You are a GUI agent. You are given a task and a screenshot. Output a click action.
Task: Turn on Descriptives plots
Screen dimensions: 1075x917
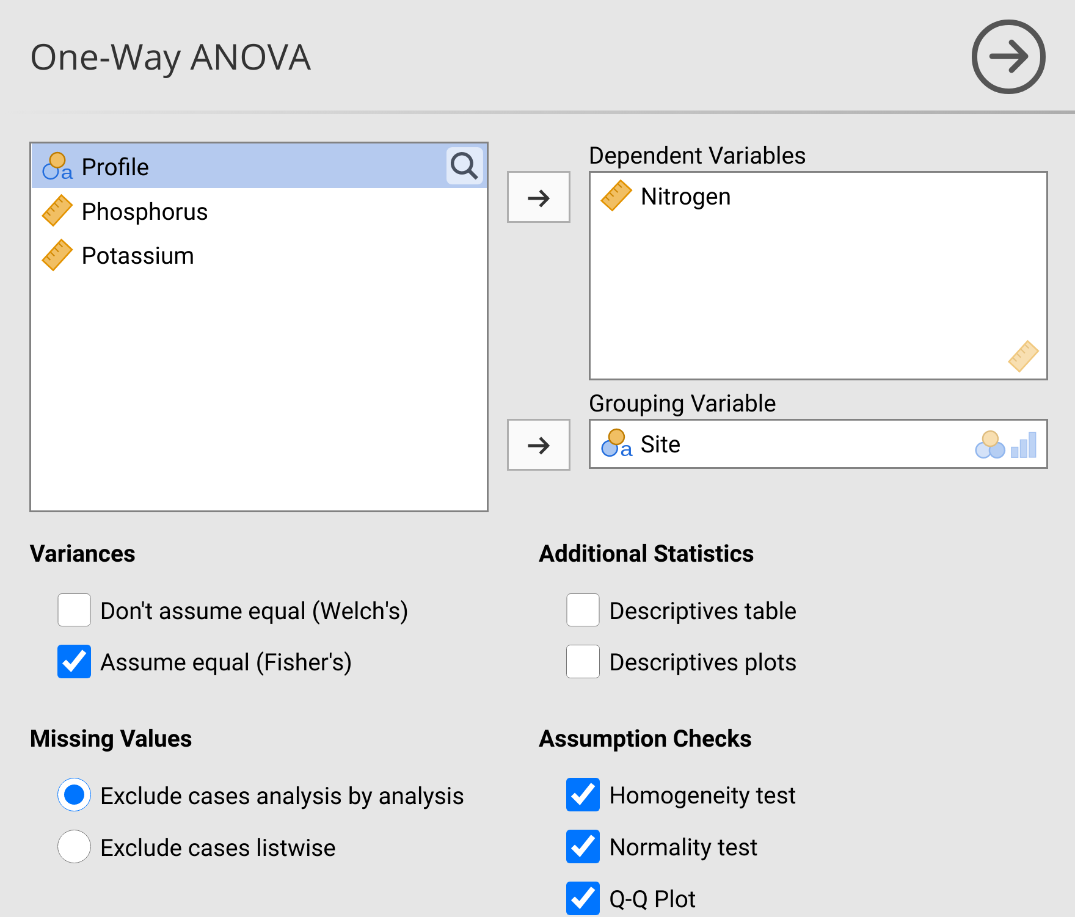pos(583,662)
